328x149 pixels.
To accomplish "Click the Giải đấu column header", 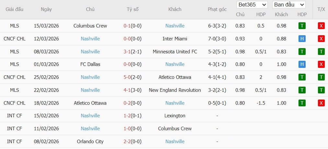I will point(15,9).
